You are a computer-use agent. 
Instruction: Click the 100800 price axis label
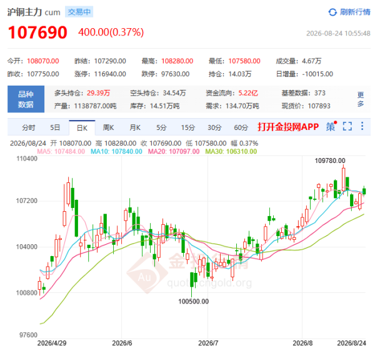point(27,293)
